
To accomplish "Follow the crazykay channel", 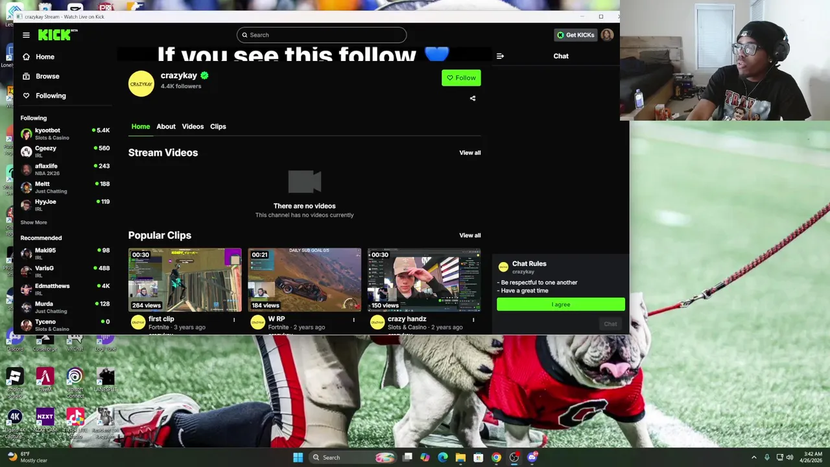I will coord(461,78).
